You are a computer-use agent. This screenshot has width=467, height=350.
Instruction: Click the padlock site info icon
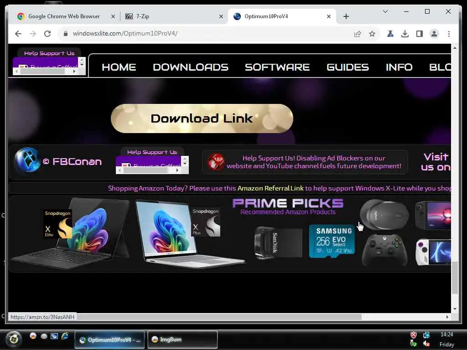(66, 34)
